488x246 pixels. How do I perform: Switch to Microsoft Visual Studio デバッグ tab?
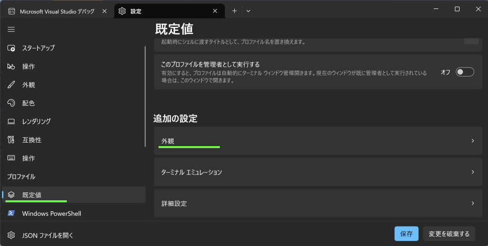[57, 11]
